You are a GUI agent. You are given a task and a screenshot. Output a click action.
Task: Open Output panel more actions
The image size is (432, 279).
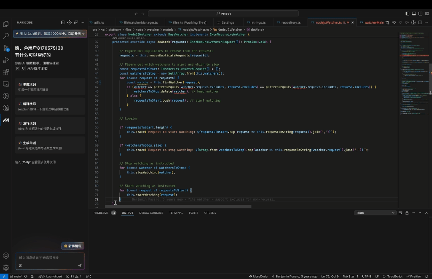[x=413, y=213]
